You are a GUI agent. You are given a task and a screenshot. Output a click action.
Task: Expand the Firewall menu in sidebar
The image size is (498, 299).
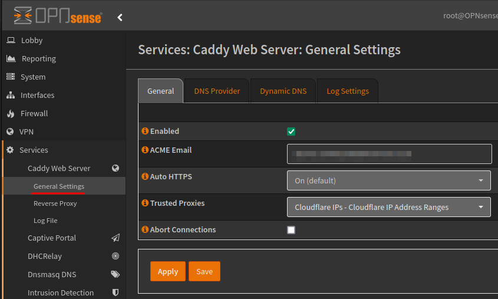coord(34,113)
